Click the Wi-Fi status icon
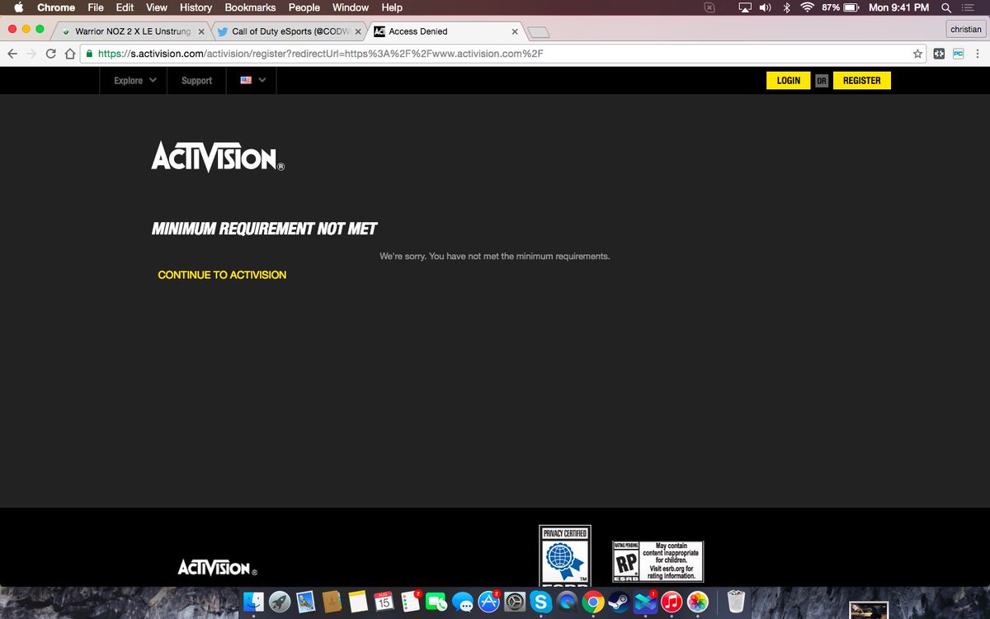The image size is (990, 619). pyautogui.click(x=806, y=7)
